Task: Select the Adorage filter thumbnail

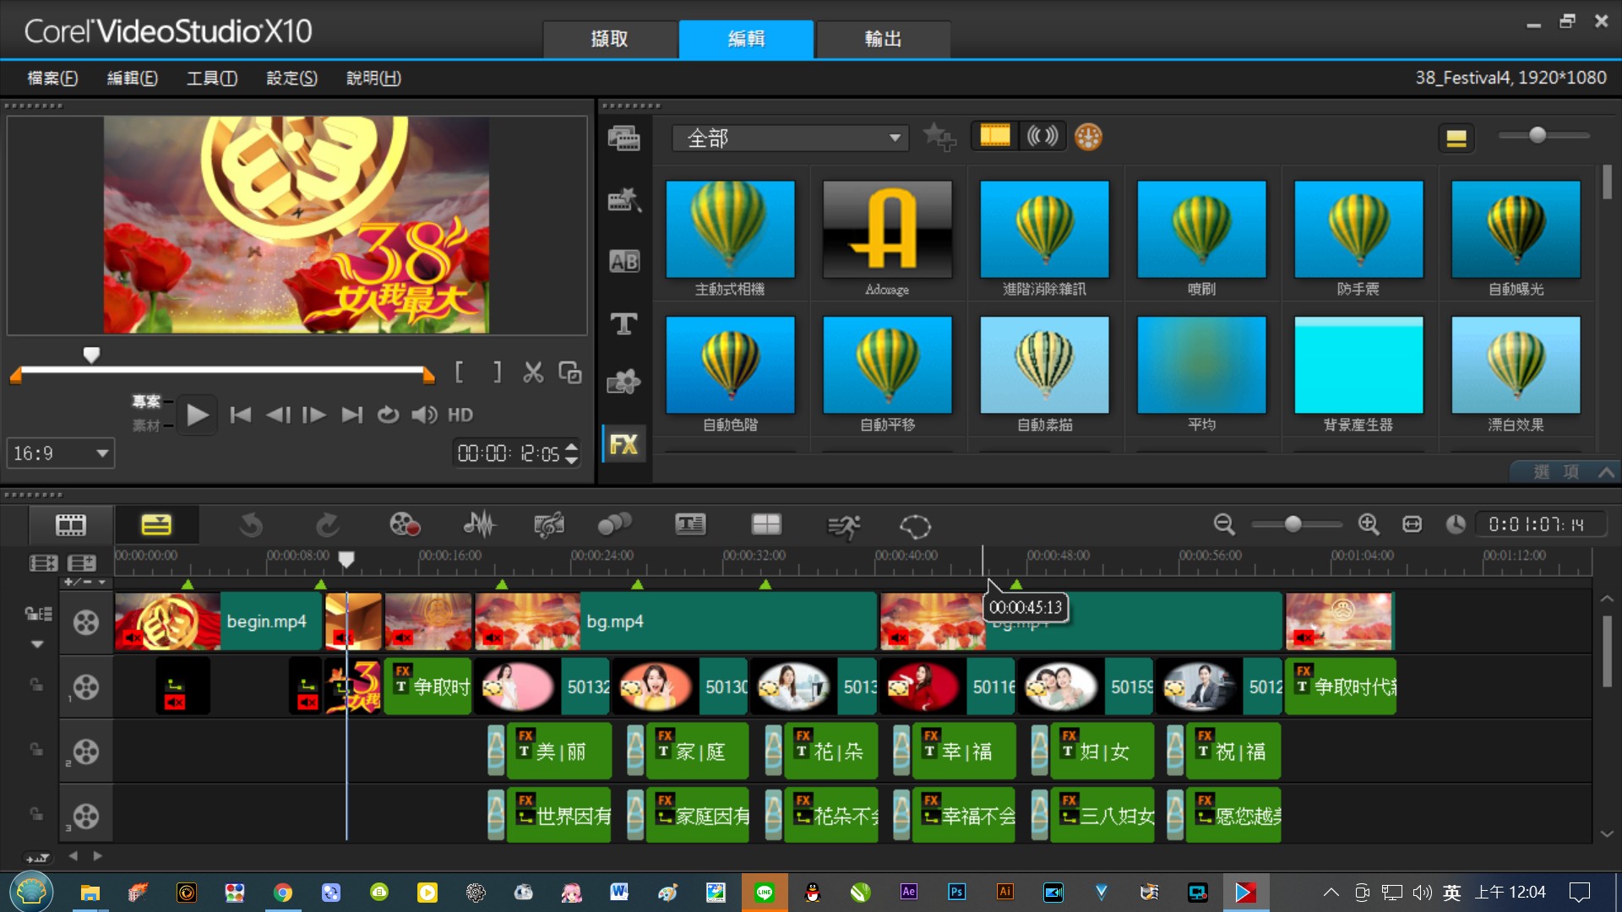Action: point(887,229)
